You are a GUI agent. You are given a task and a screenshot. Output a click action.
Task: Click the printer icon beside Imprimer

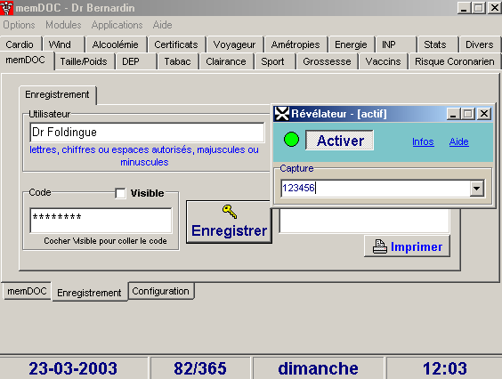380,246
